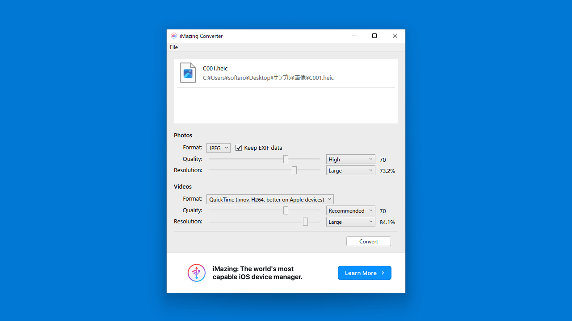572x321 pixels.
Task: Open the File menu
Action: tap(174, 47)
